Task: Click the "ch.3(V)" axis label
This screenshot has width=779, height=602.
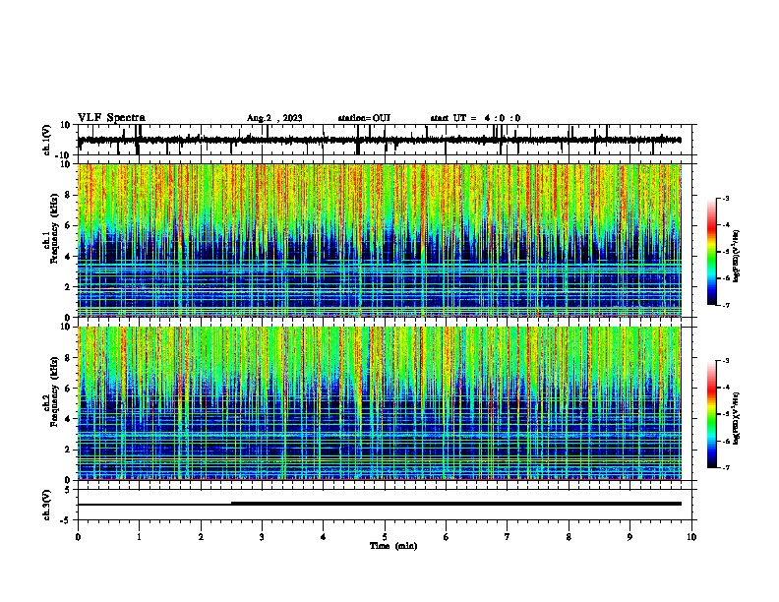Action: pos(46,506)
